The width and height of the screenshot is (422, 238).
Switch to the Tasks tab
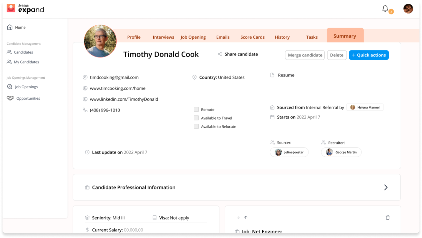click(x=312, y=37)
